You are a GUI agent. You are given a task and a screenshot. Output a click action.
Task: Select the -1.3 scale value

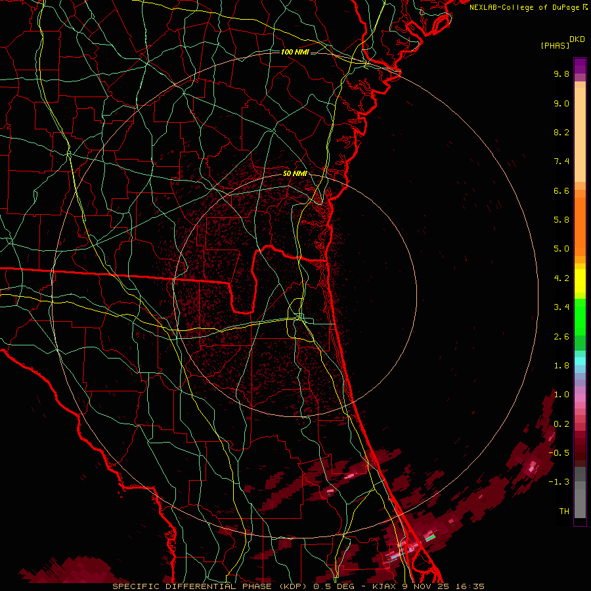click(x=559, y=482)
